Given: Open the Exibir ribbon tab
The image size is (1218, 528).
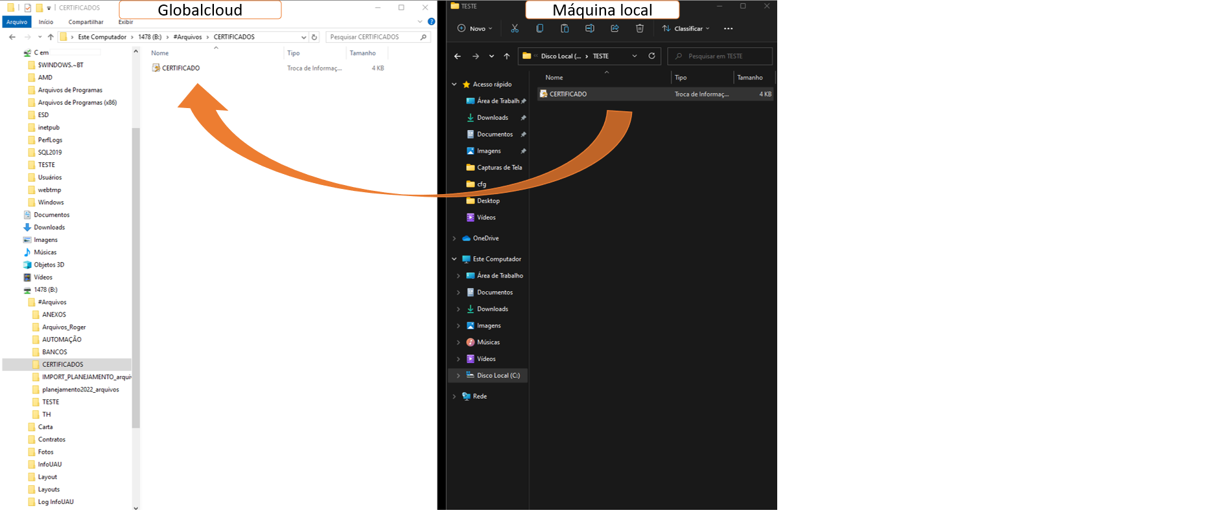Looking at the screenshot, I should [126, 22].
